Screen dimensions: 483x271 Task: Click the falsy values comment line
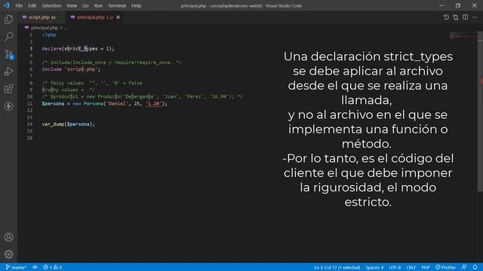[92, 83]
